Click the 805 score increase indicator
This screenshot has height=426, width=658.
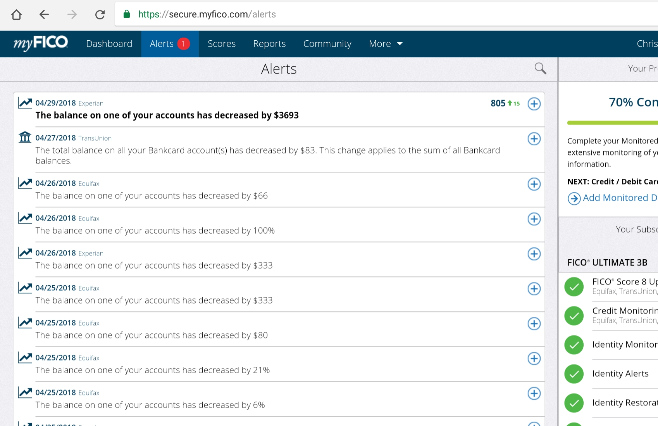pos(505,103)
